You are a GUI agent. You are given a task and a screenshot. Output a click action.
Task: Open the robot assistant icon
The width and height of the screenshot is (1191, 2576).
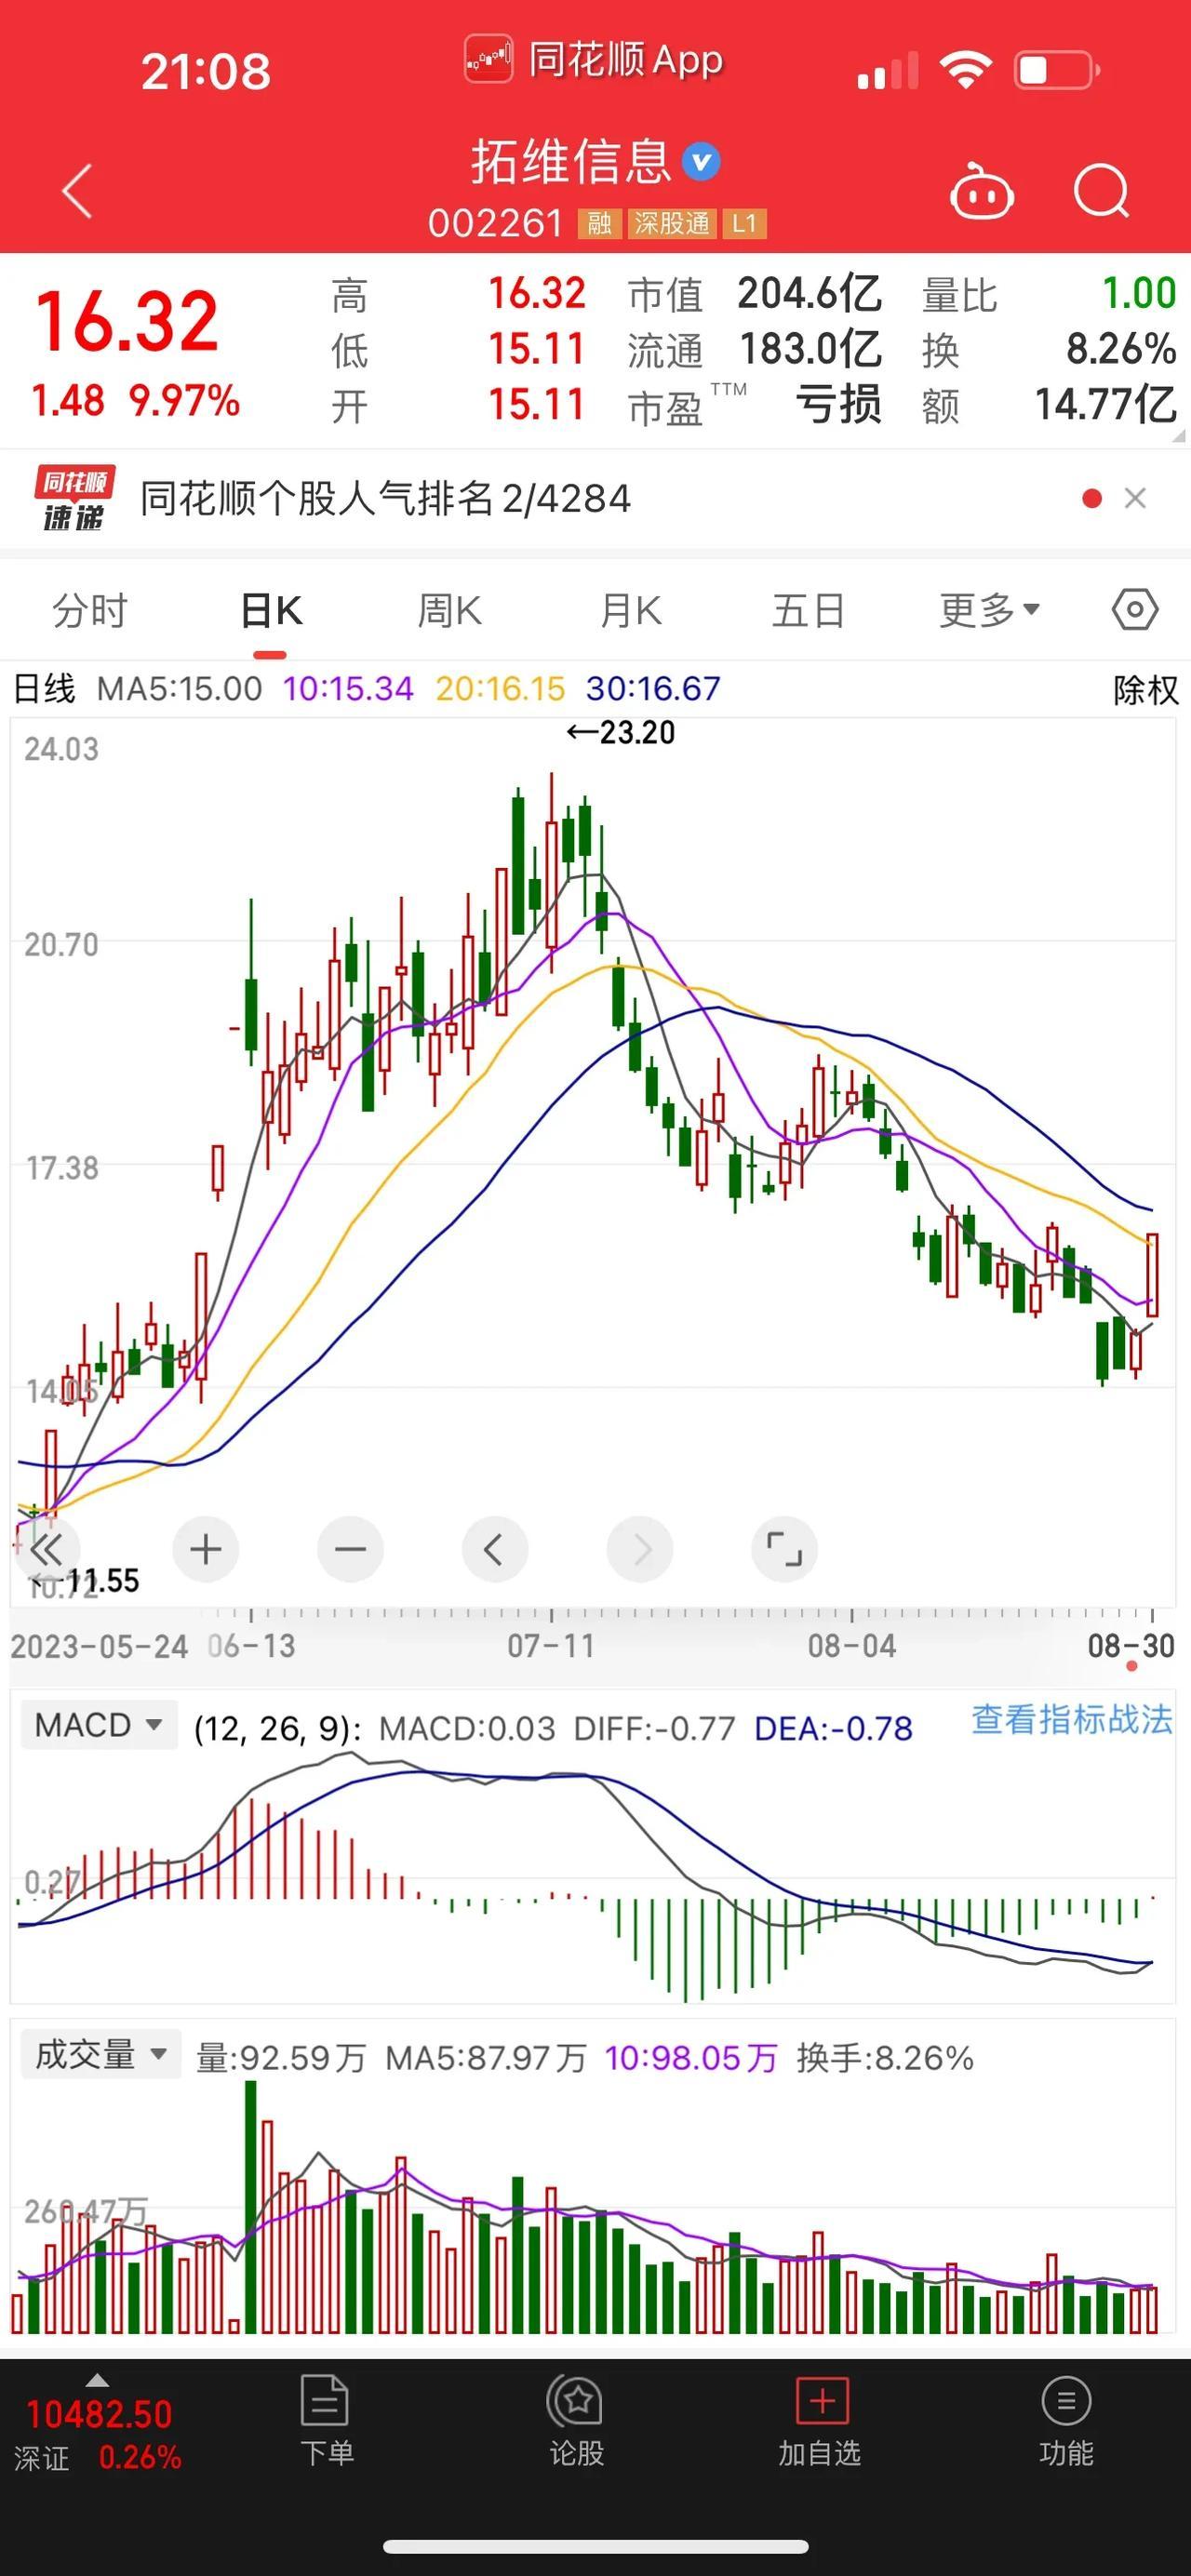[x=980, y=191]
